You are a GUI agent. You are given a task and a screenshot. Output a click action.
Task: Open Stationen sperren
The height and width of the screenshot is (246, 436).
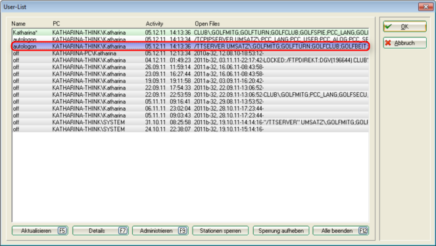tap(220, 231)
